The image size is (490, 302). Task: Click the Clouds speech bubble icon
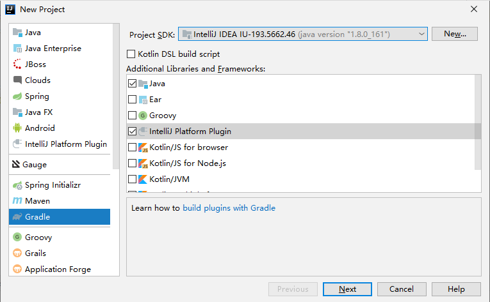coord(17,80)
